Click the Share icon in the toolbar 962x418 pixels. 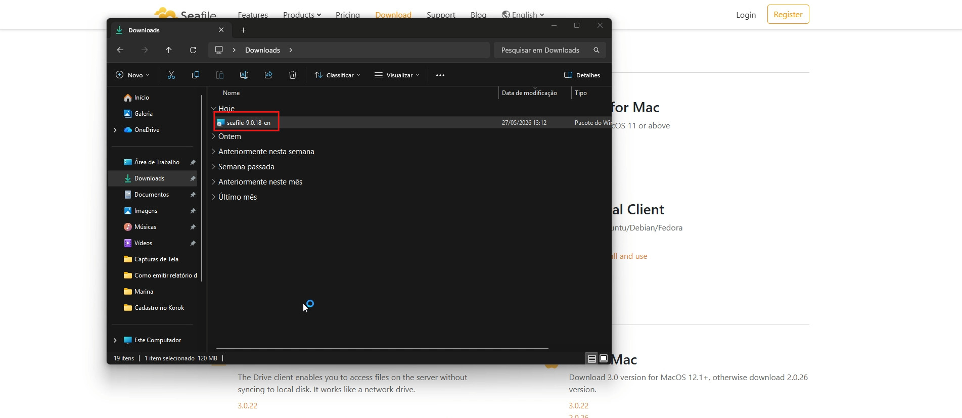(268, 75)
